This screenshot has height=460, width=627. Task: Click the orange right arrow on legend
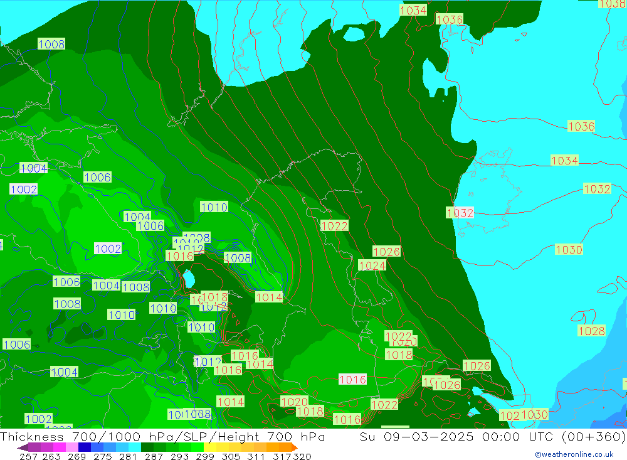pos(295,447)
